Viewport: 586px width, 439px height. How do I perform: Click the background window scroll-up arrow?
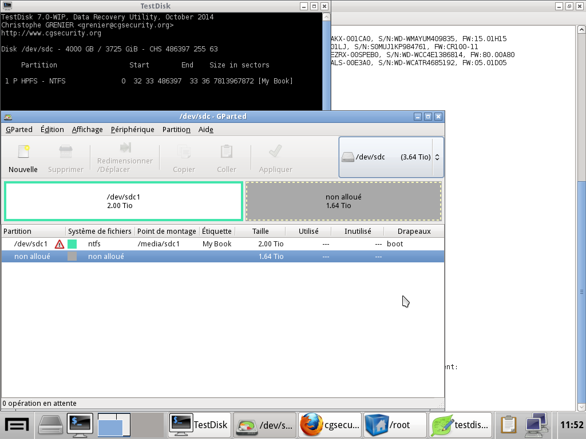581,30
